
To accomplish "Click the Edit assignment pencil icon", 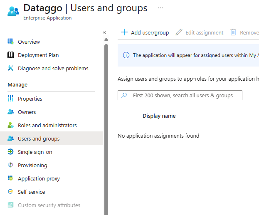I will [179, 32].
